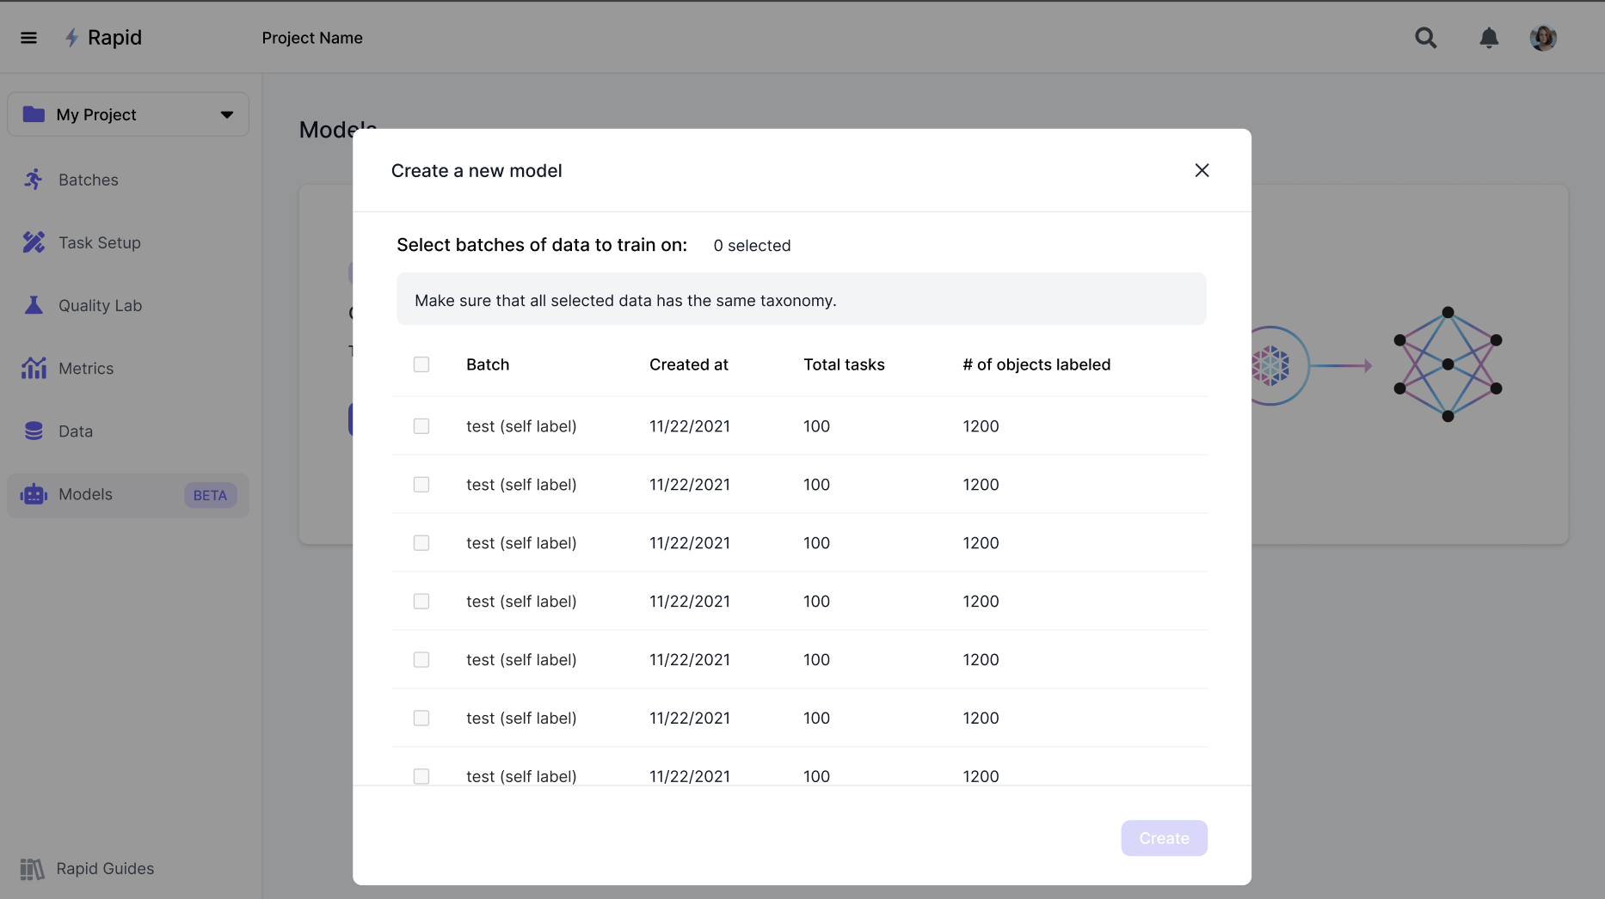Click the same taxonomy notice text
Screen dimensions: 1605x899
coord(625,301)
